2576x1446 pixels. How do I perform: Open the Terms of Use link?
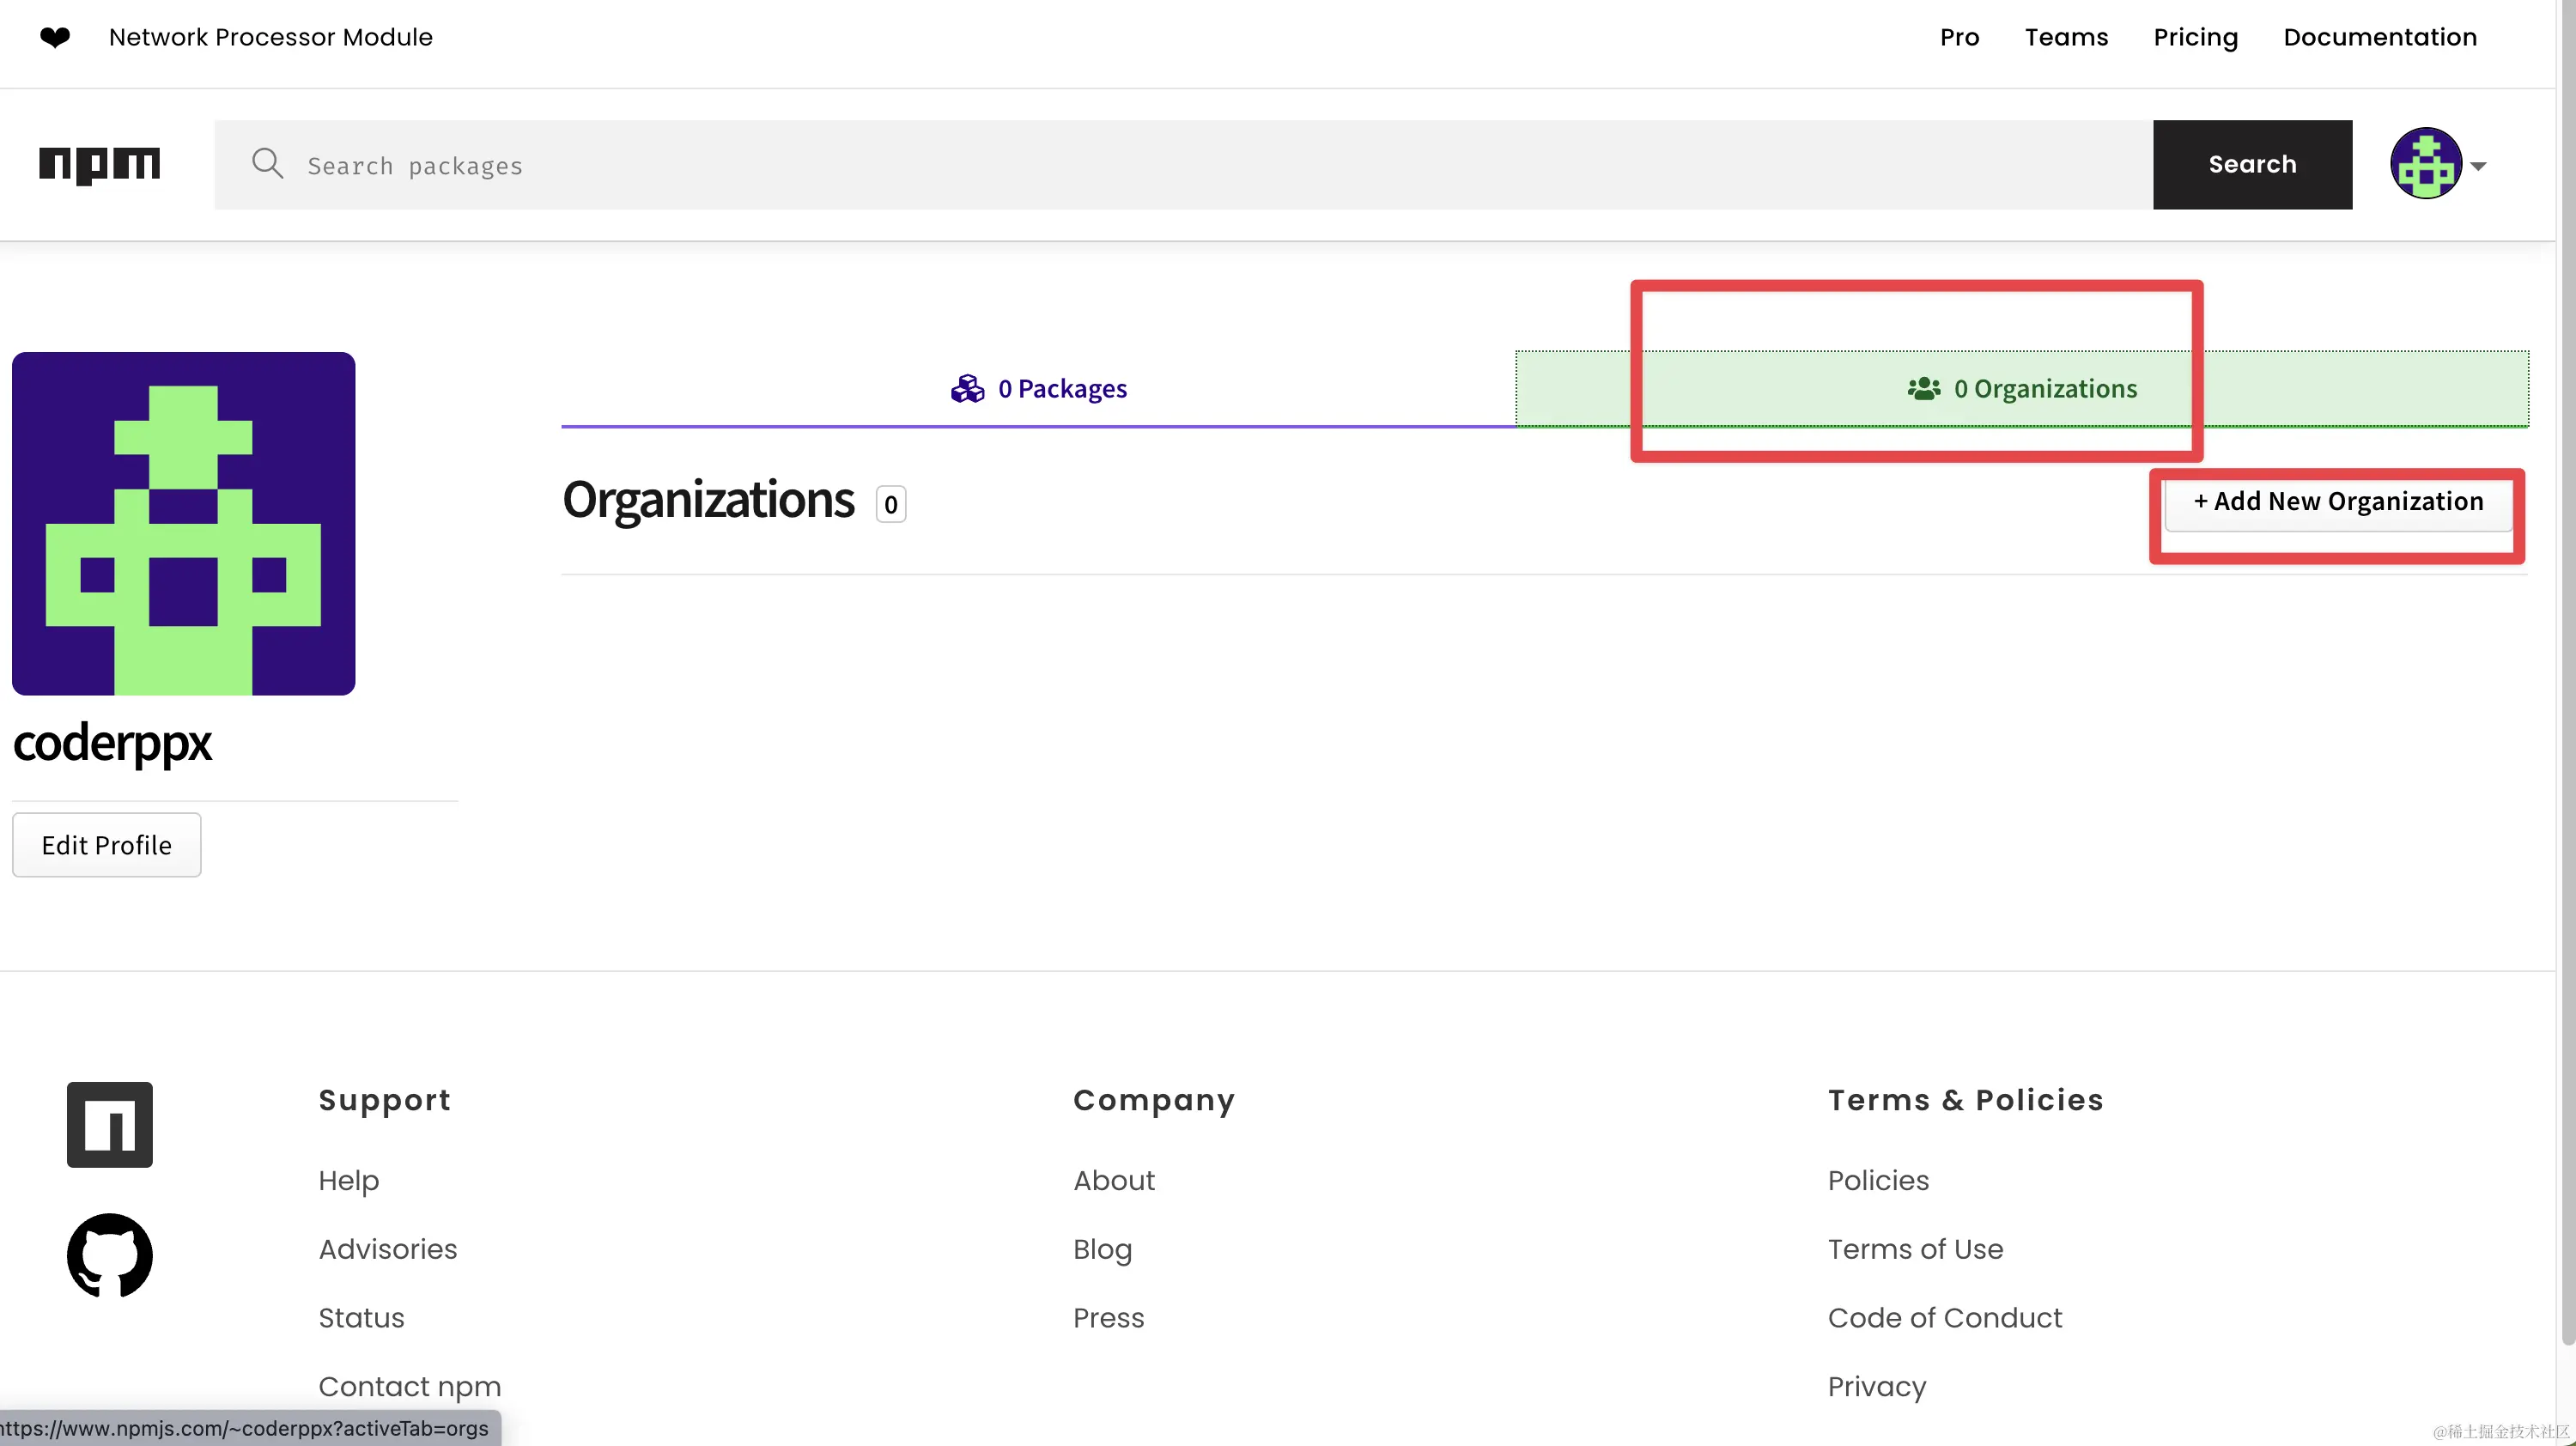click(x=1914, y=1249)
